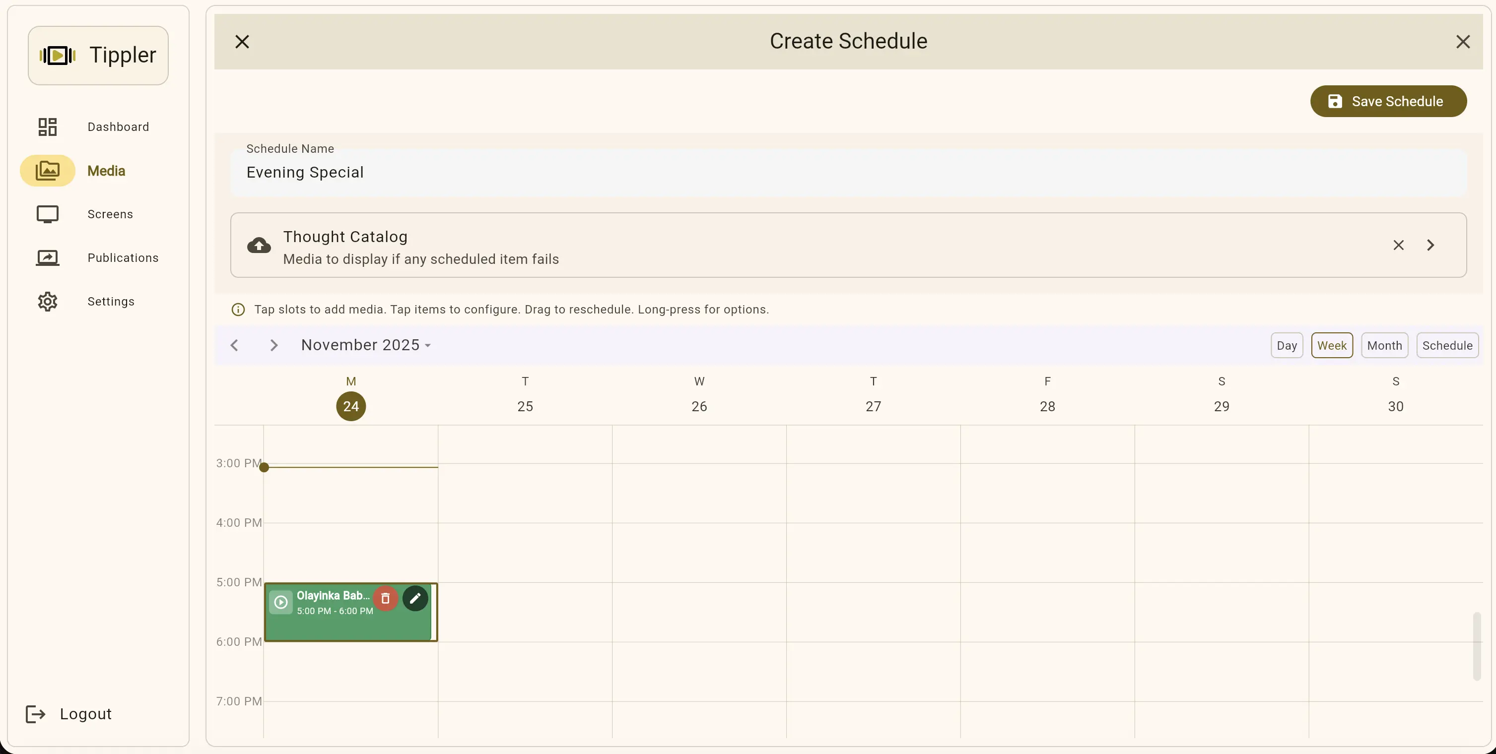Edit the scheduled event with pencil icon
This screenshot has width=1496, height=754.
point(415,598)
